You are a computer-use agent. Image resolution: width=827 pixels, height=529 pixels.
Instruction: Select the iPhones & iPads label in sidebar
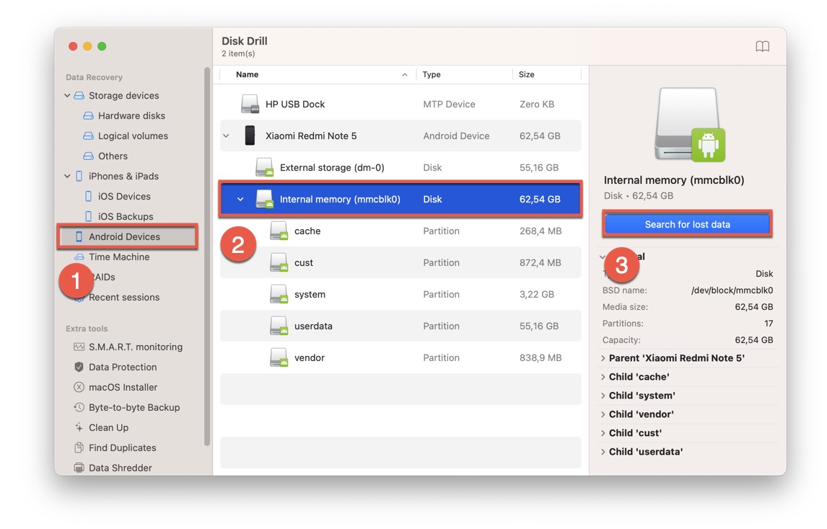point(123,176)
